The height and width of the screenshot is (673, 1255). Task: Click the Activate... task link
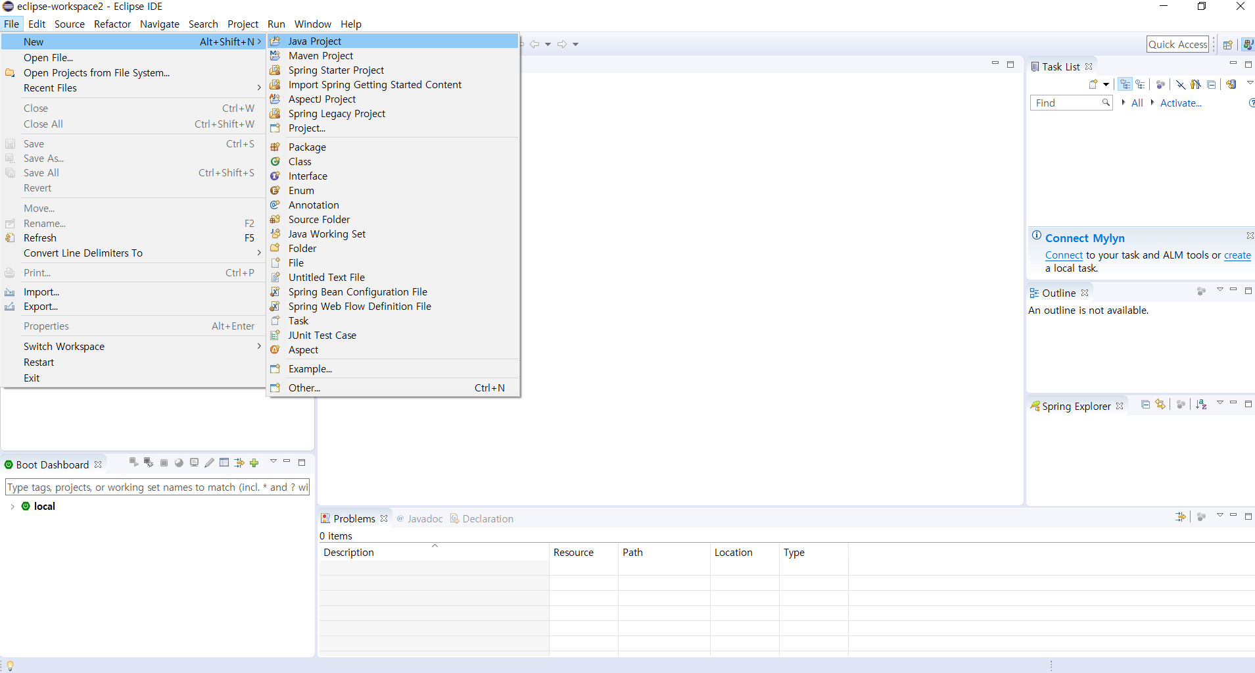click(x=1181, y=103)
